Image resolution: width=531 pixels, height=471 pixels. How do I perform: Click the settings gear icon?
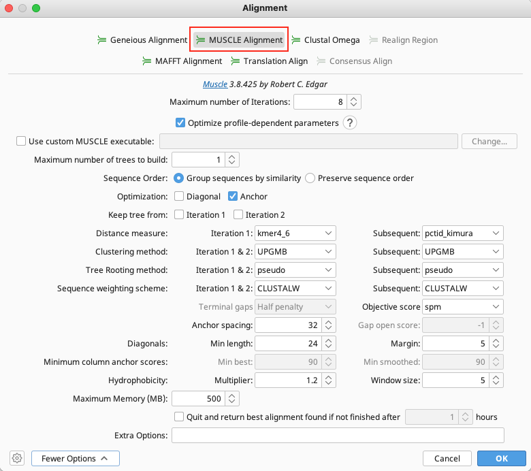coord(18,459)
